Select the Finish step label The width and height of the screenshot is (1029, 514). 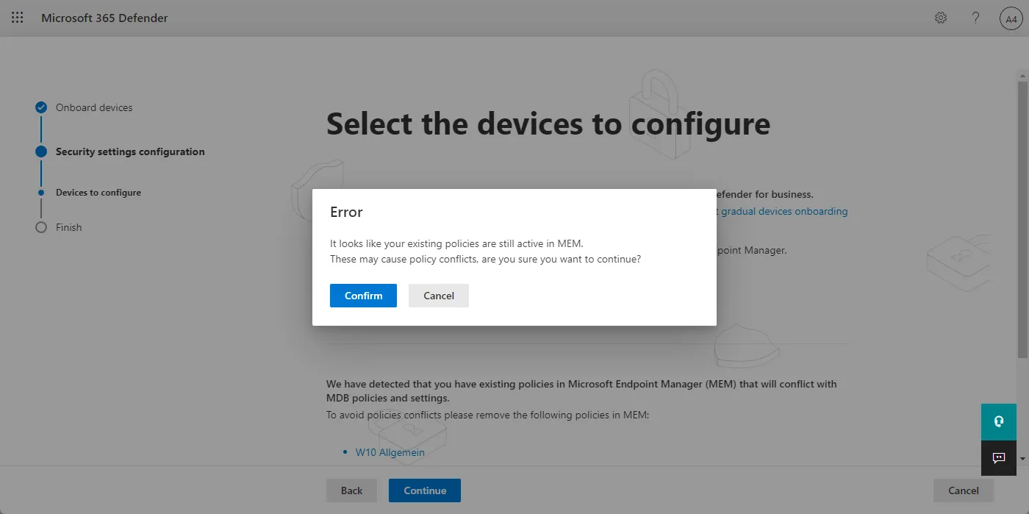click(x=68, y=227)
